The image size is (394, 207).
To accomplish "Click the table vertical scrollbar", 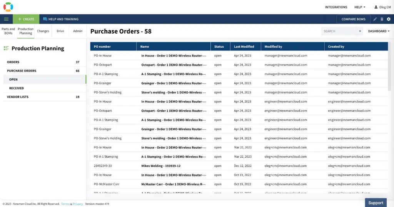I will coord(389,67).
